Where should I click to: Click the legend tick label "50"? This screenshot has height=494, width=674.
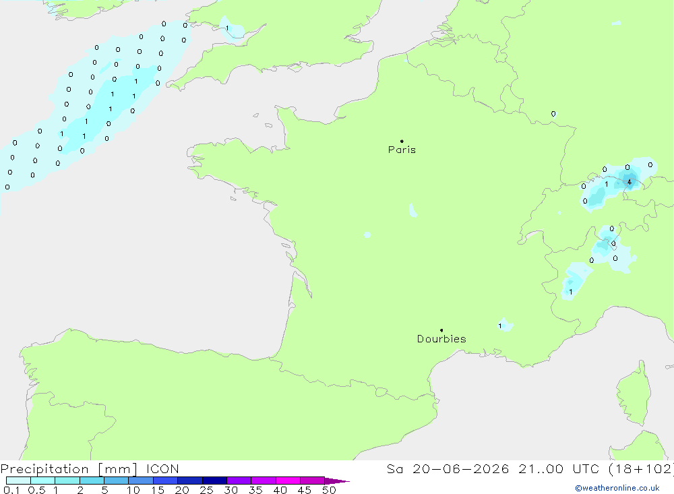point(329,490)
